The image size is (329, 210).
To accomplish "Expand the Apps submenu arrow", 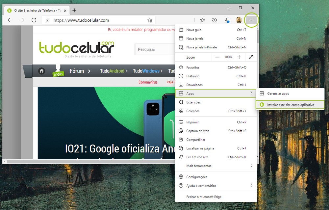I will [x=251, y=93].
